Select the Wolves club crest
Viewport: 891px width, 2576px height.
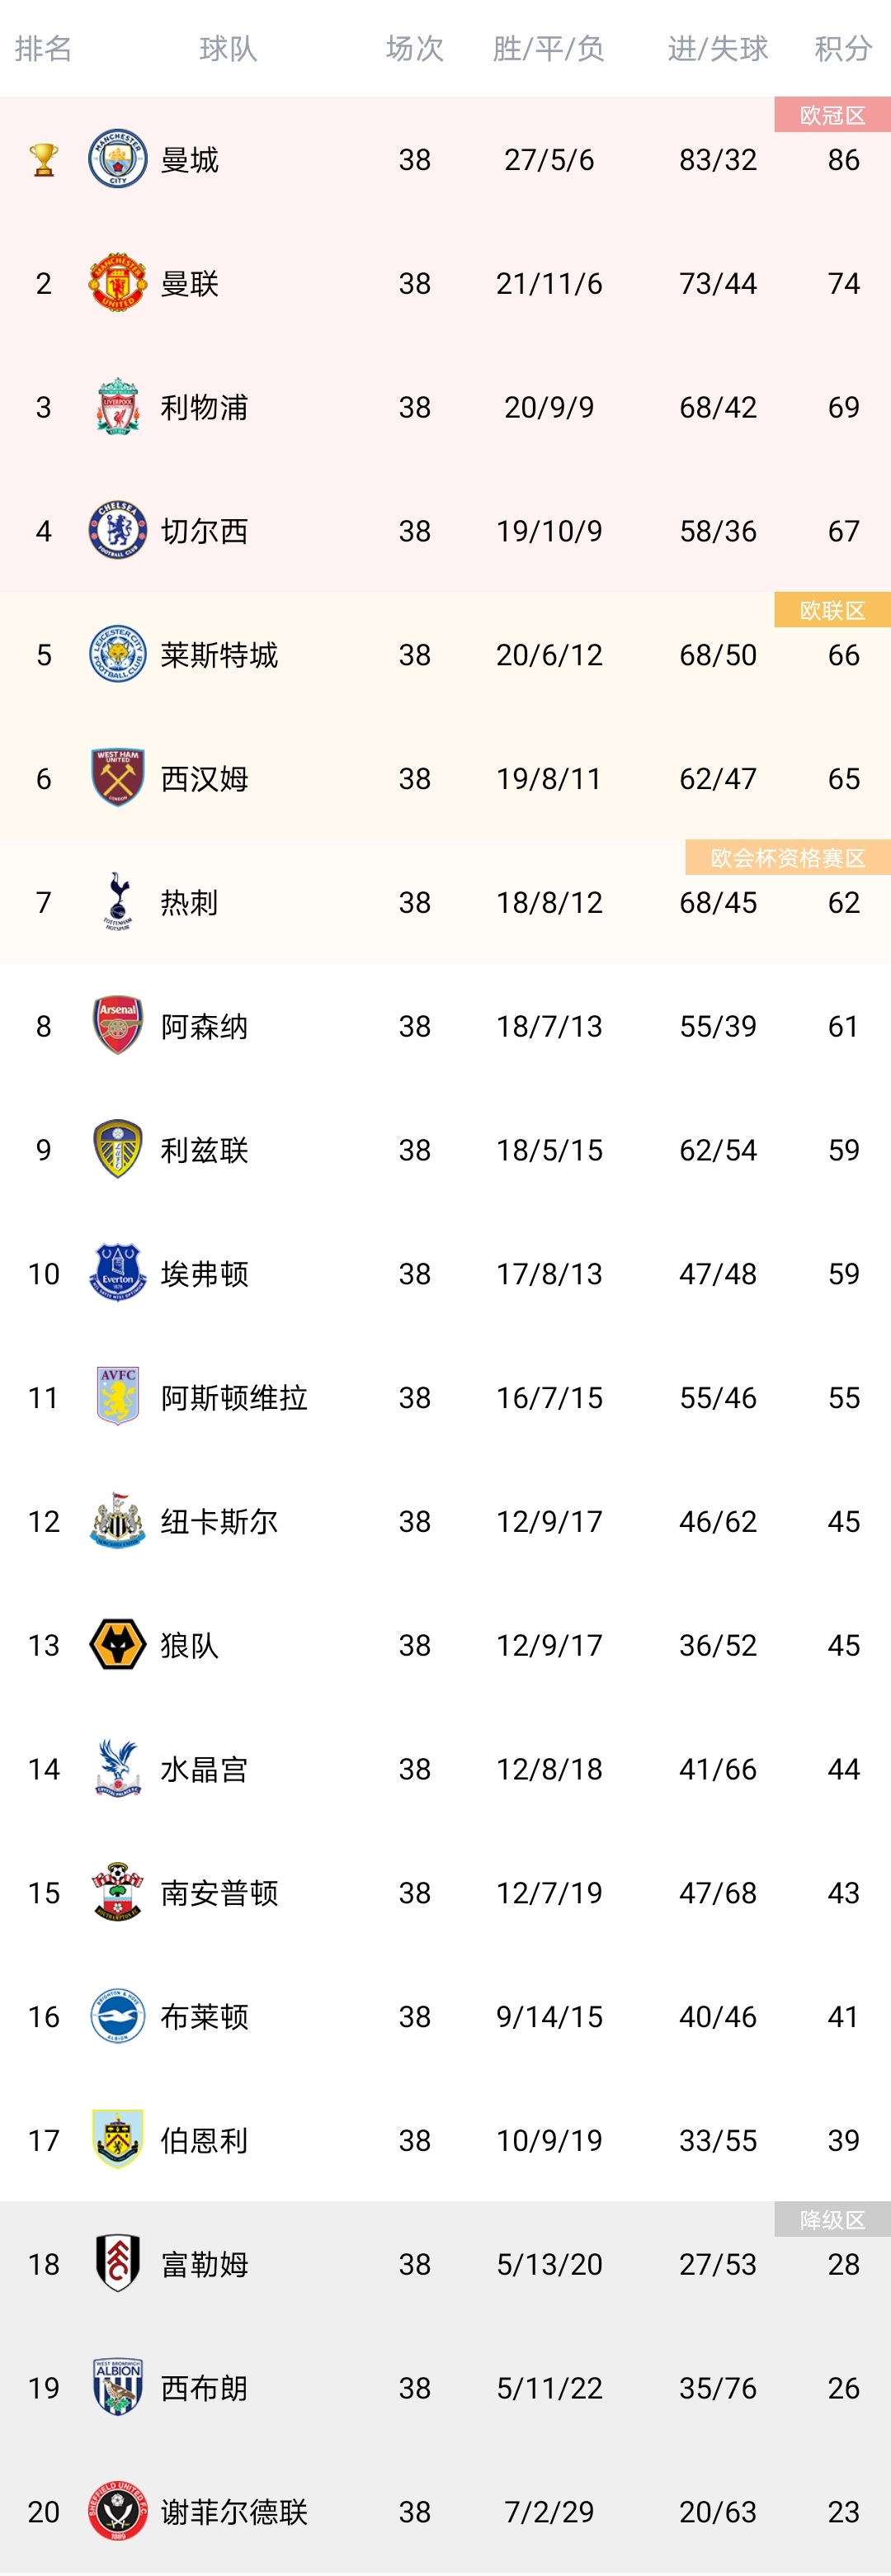118,1644
